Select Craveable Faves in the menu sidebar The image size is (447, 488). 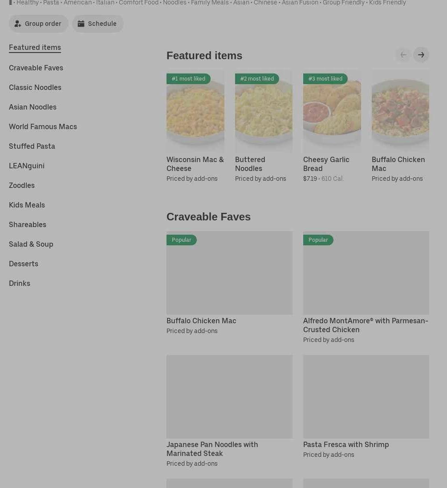pos(36,68)
